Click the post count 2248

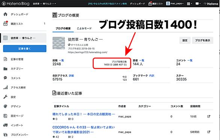tap(57, 64)
